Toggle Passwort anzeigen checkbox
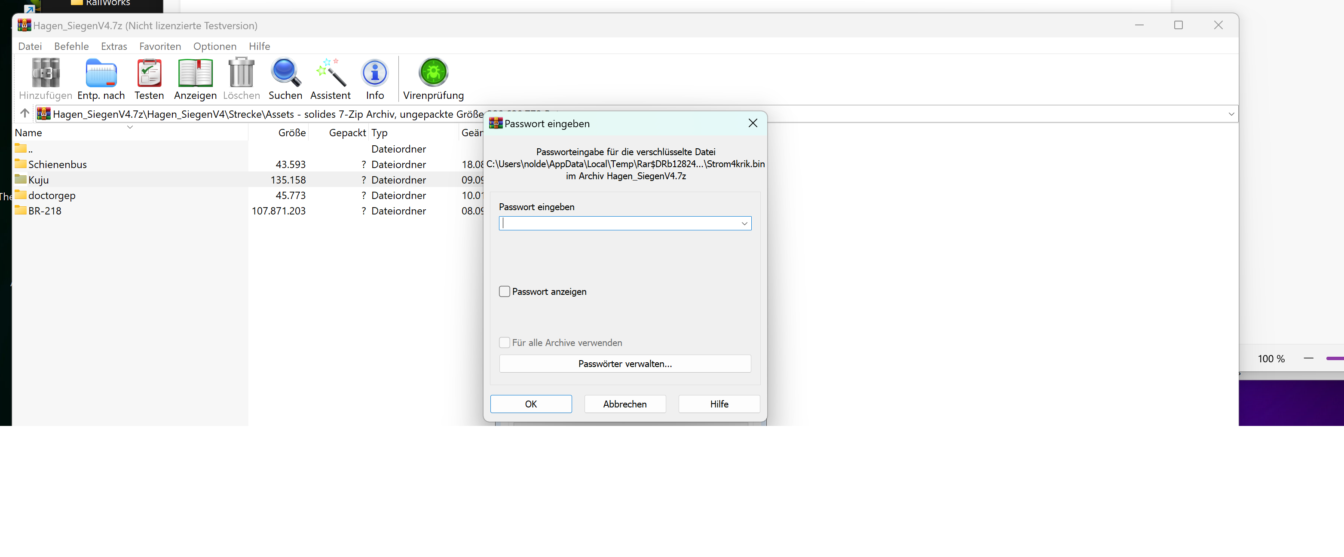The image size is (1344, 557). tap(505, 291)
